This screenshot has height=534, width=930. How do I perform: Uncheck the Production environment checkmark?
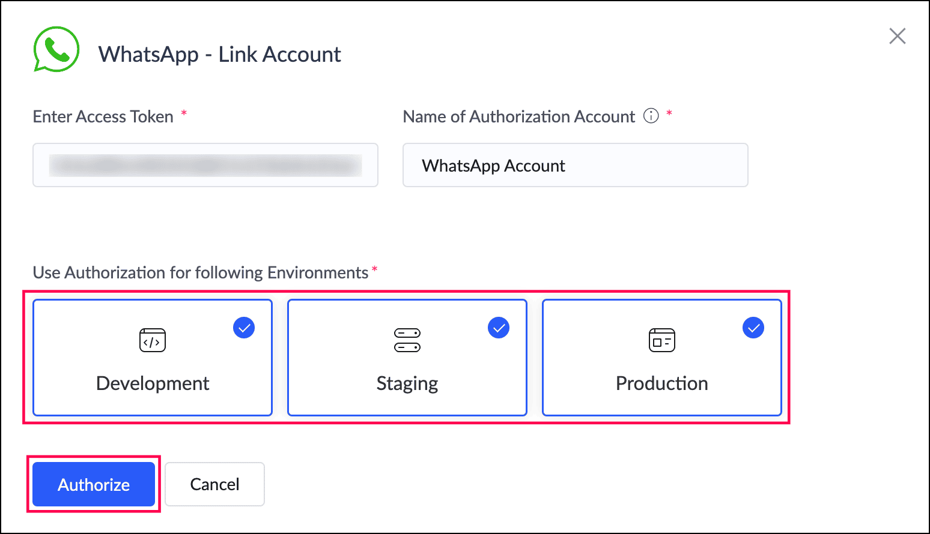pyautogui.click(x=753, y=328)
